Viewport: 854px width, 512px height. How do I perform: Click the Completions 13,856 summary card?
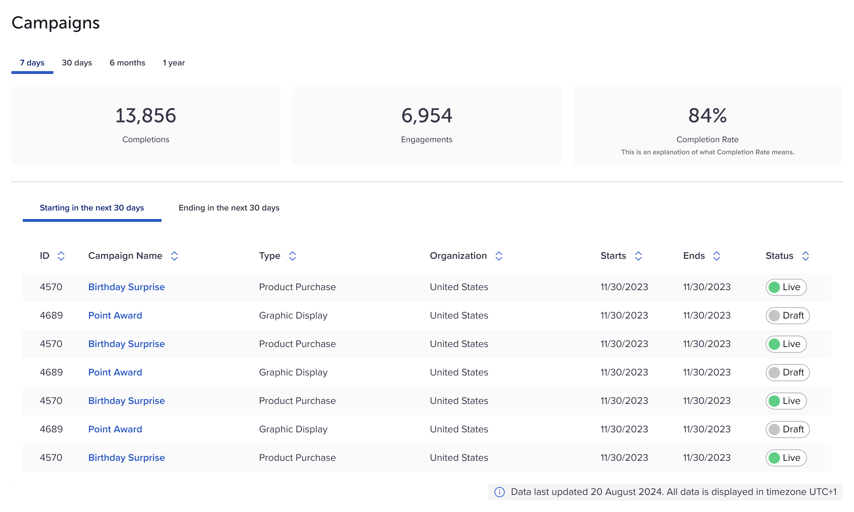point(146,125)
